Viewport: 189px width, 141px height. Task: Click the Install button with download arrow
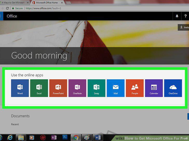184,27
